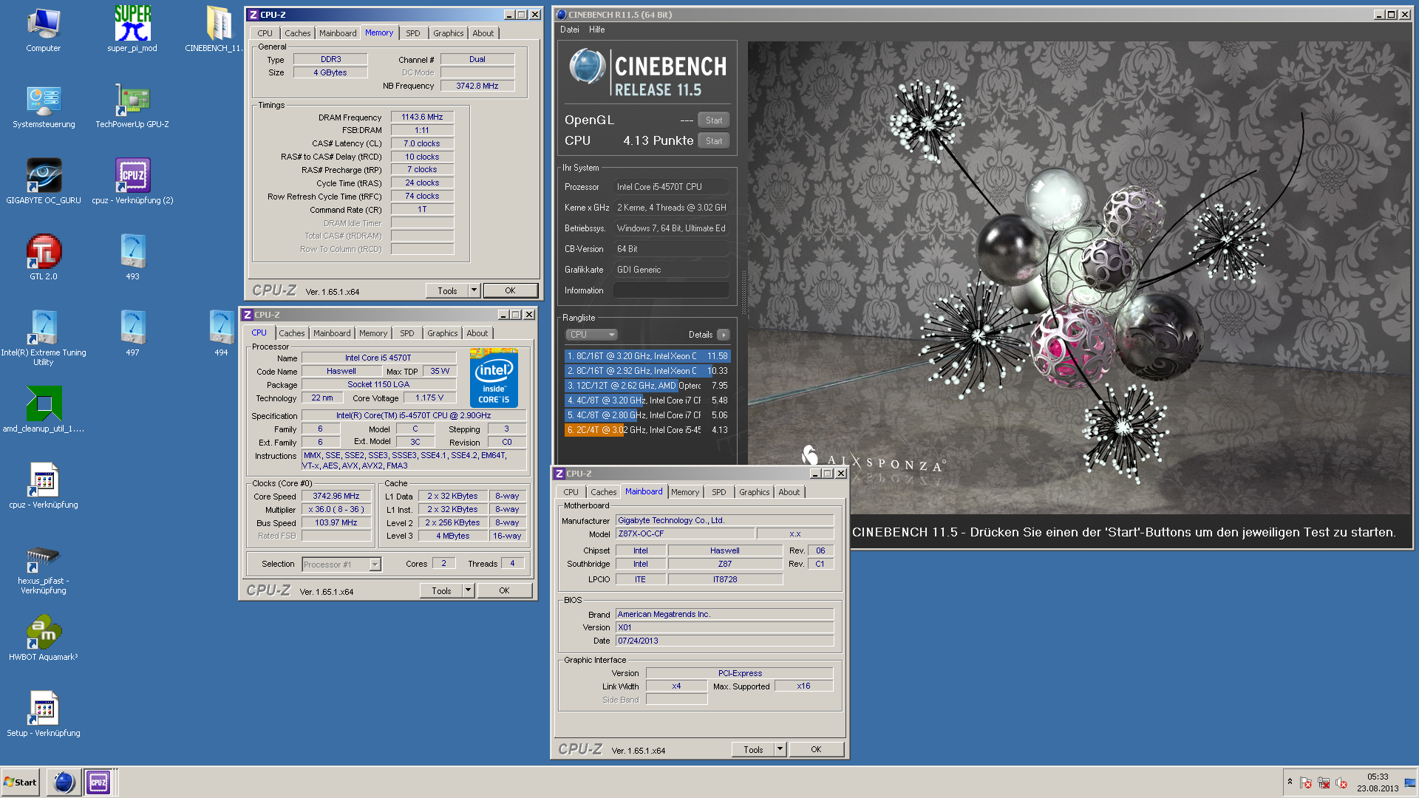1419x798 pixels.
Task: Click the show desktop tray monitor icon
Action: click(x=1410, y=782)
